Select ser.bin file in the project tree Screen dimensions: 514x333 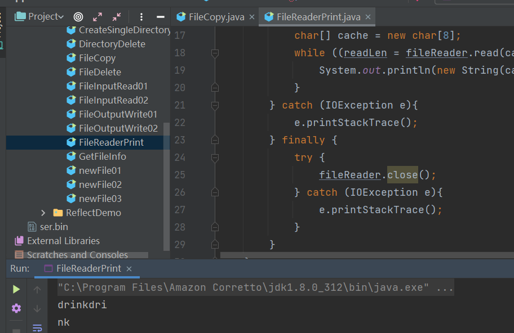point(54,227)
